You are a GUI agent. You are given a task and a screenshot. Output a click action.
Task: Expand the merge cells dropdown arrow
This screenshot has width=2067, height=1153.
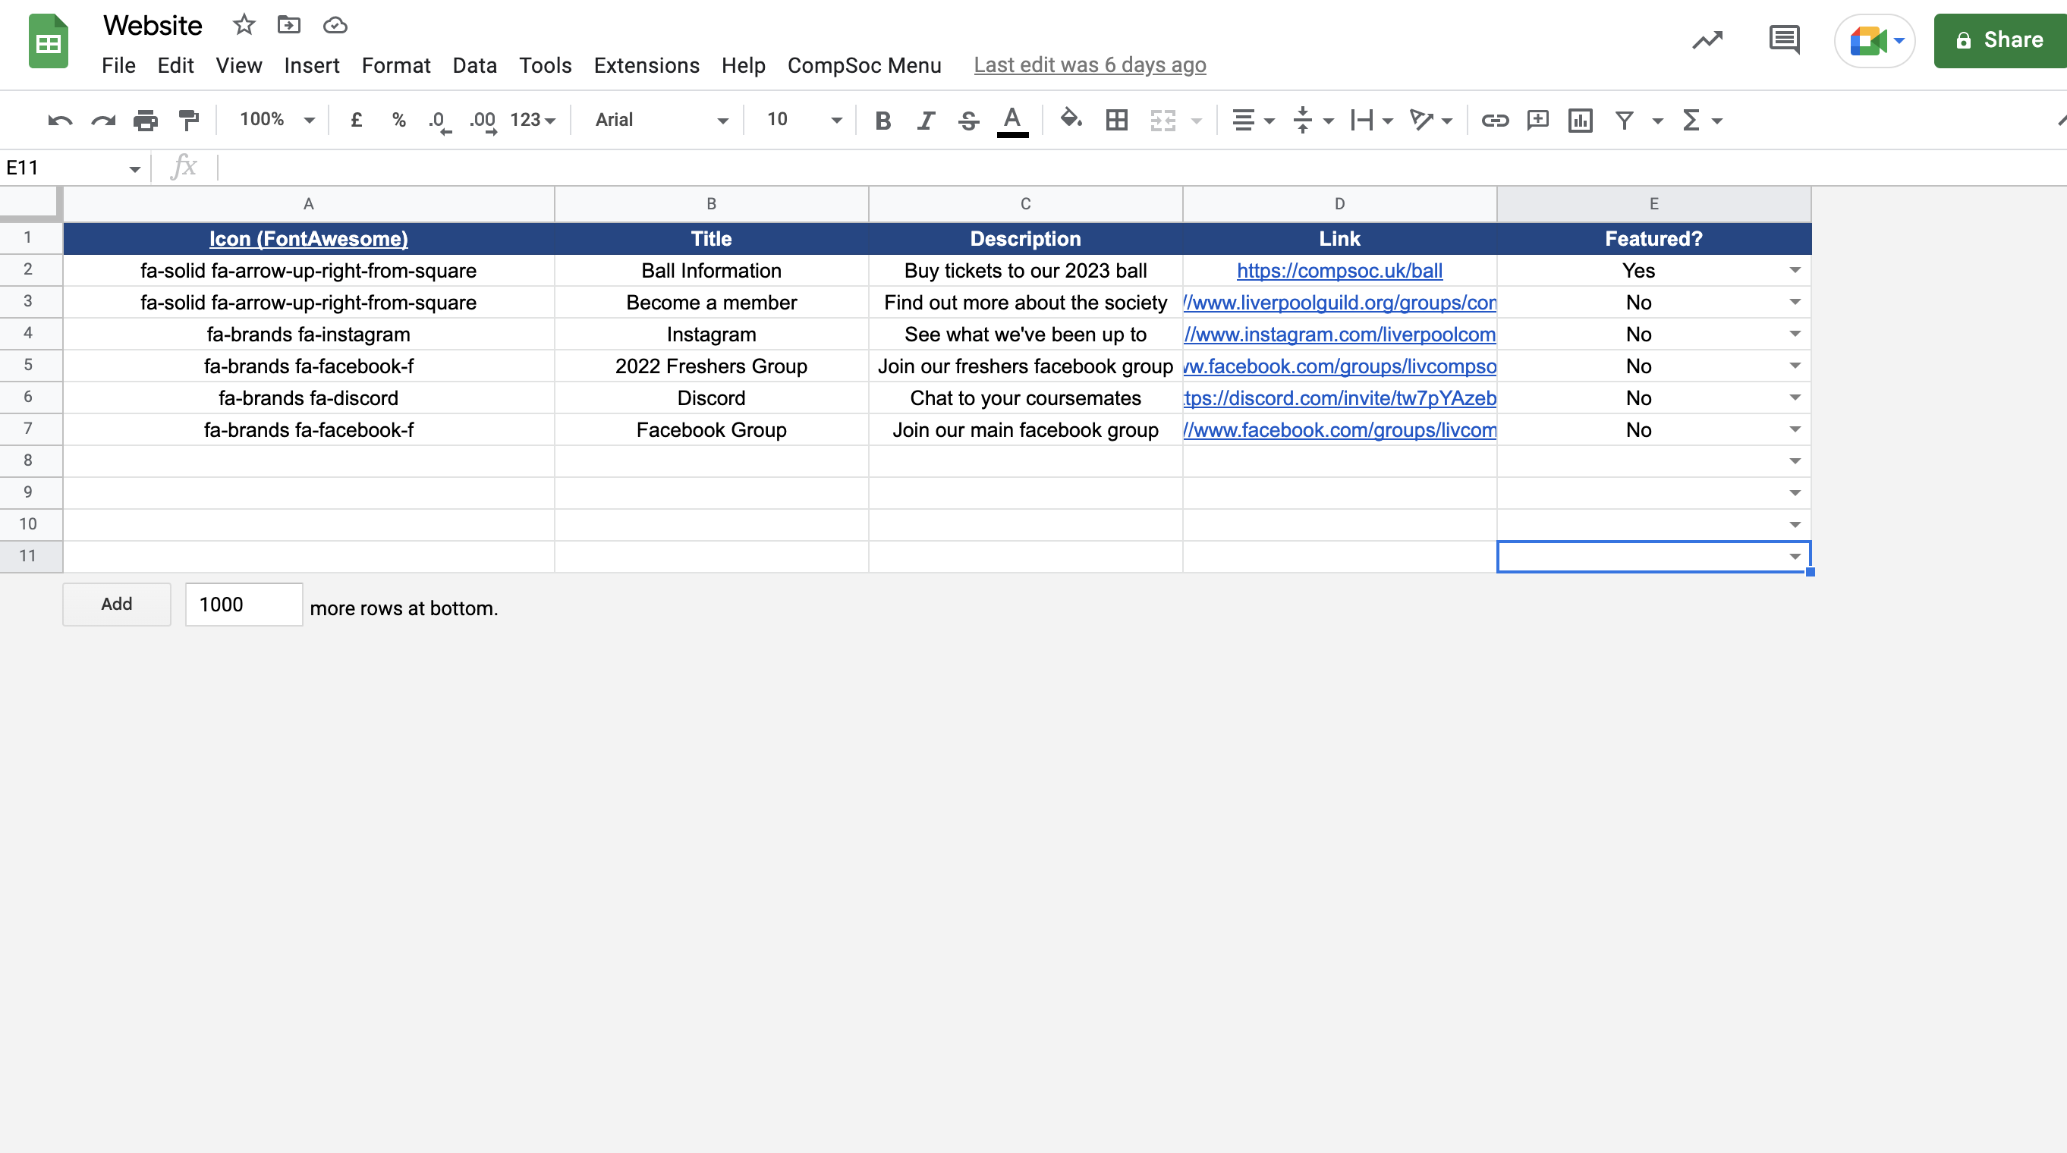(x=1197, y=121)
